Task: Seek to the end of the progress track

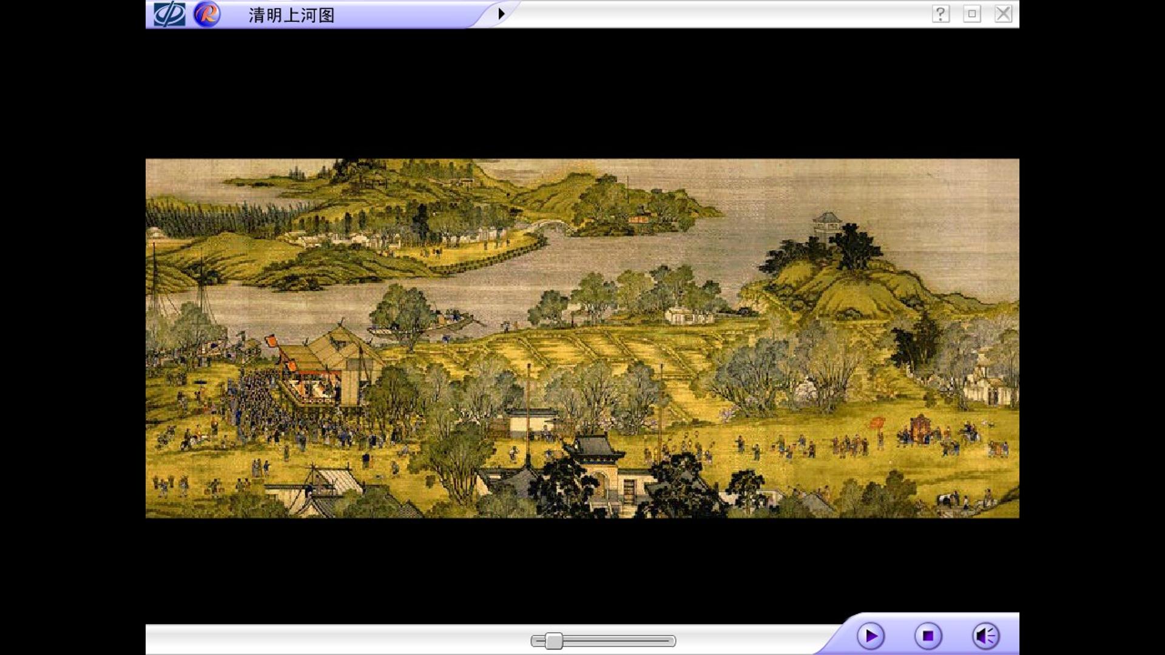Action: [x=672, y=640]
